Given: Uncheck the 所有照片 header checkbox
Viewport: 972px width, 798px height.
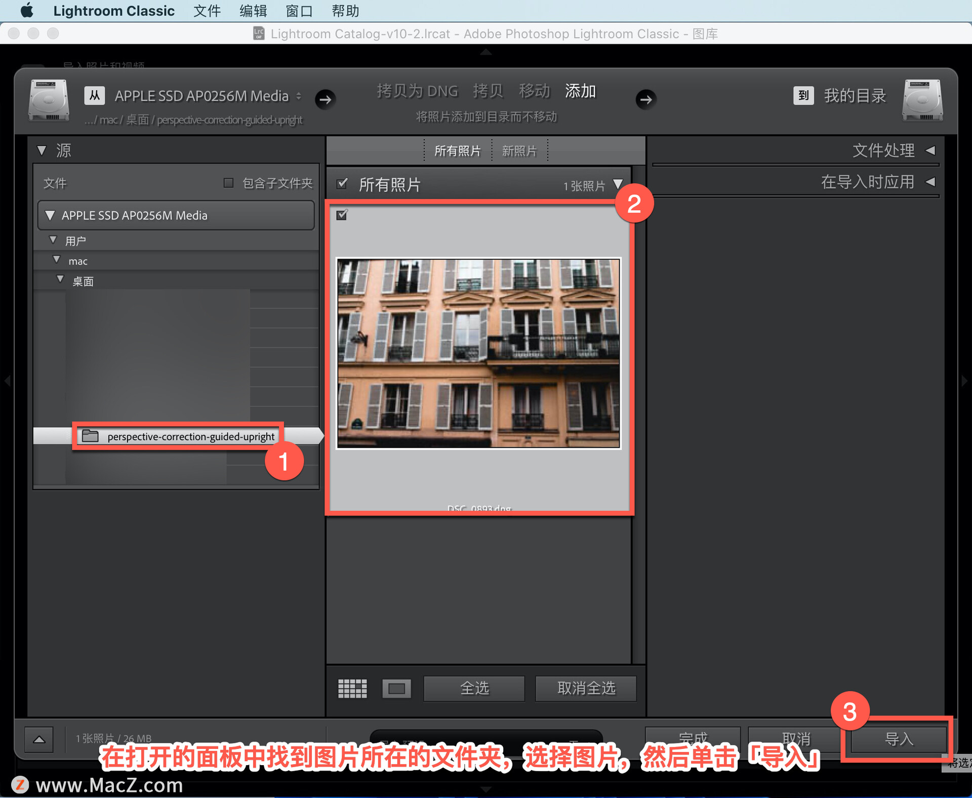Looking at the screenshot, I should pos(342,183).
